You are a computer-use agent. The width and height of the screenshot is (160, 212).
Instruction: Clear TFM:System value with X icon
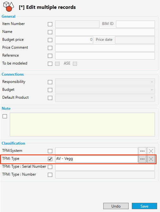(151, 151)
